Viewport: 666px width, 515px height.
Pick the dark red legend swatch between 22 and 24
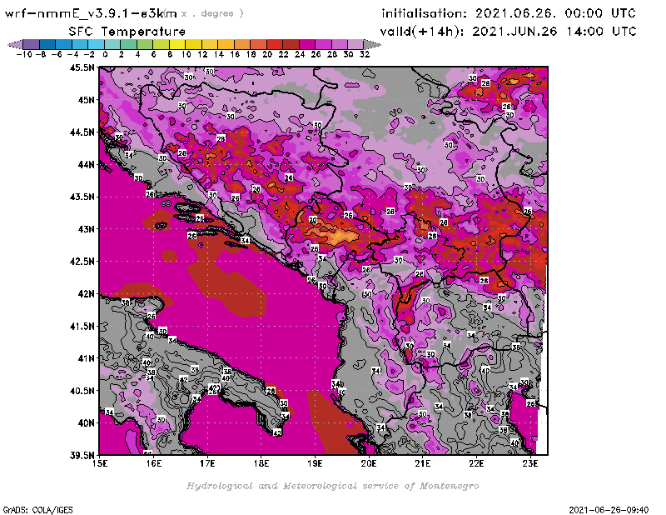click(291, 44)
